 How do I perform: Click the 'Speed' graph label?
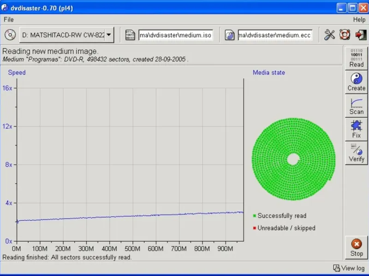pos(17,73)
